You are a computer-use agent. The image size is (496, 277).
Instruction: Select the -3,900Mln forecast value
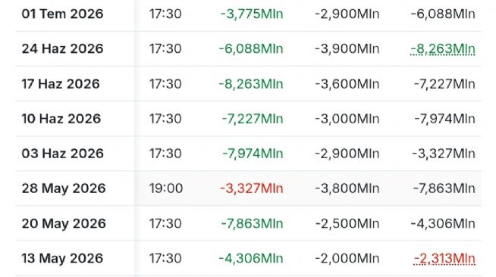[x=347, y=49]
